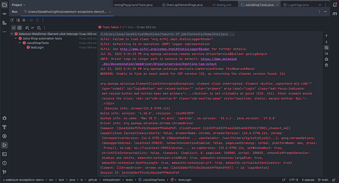
Task: Close the Run configuration tab
Action: [110, 12]
